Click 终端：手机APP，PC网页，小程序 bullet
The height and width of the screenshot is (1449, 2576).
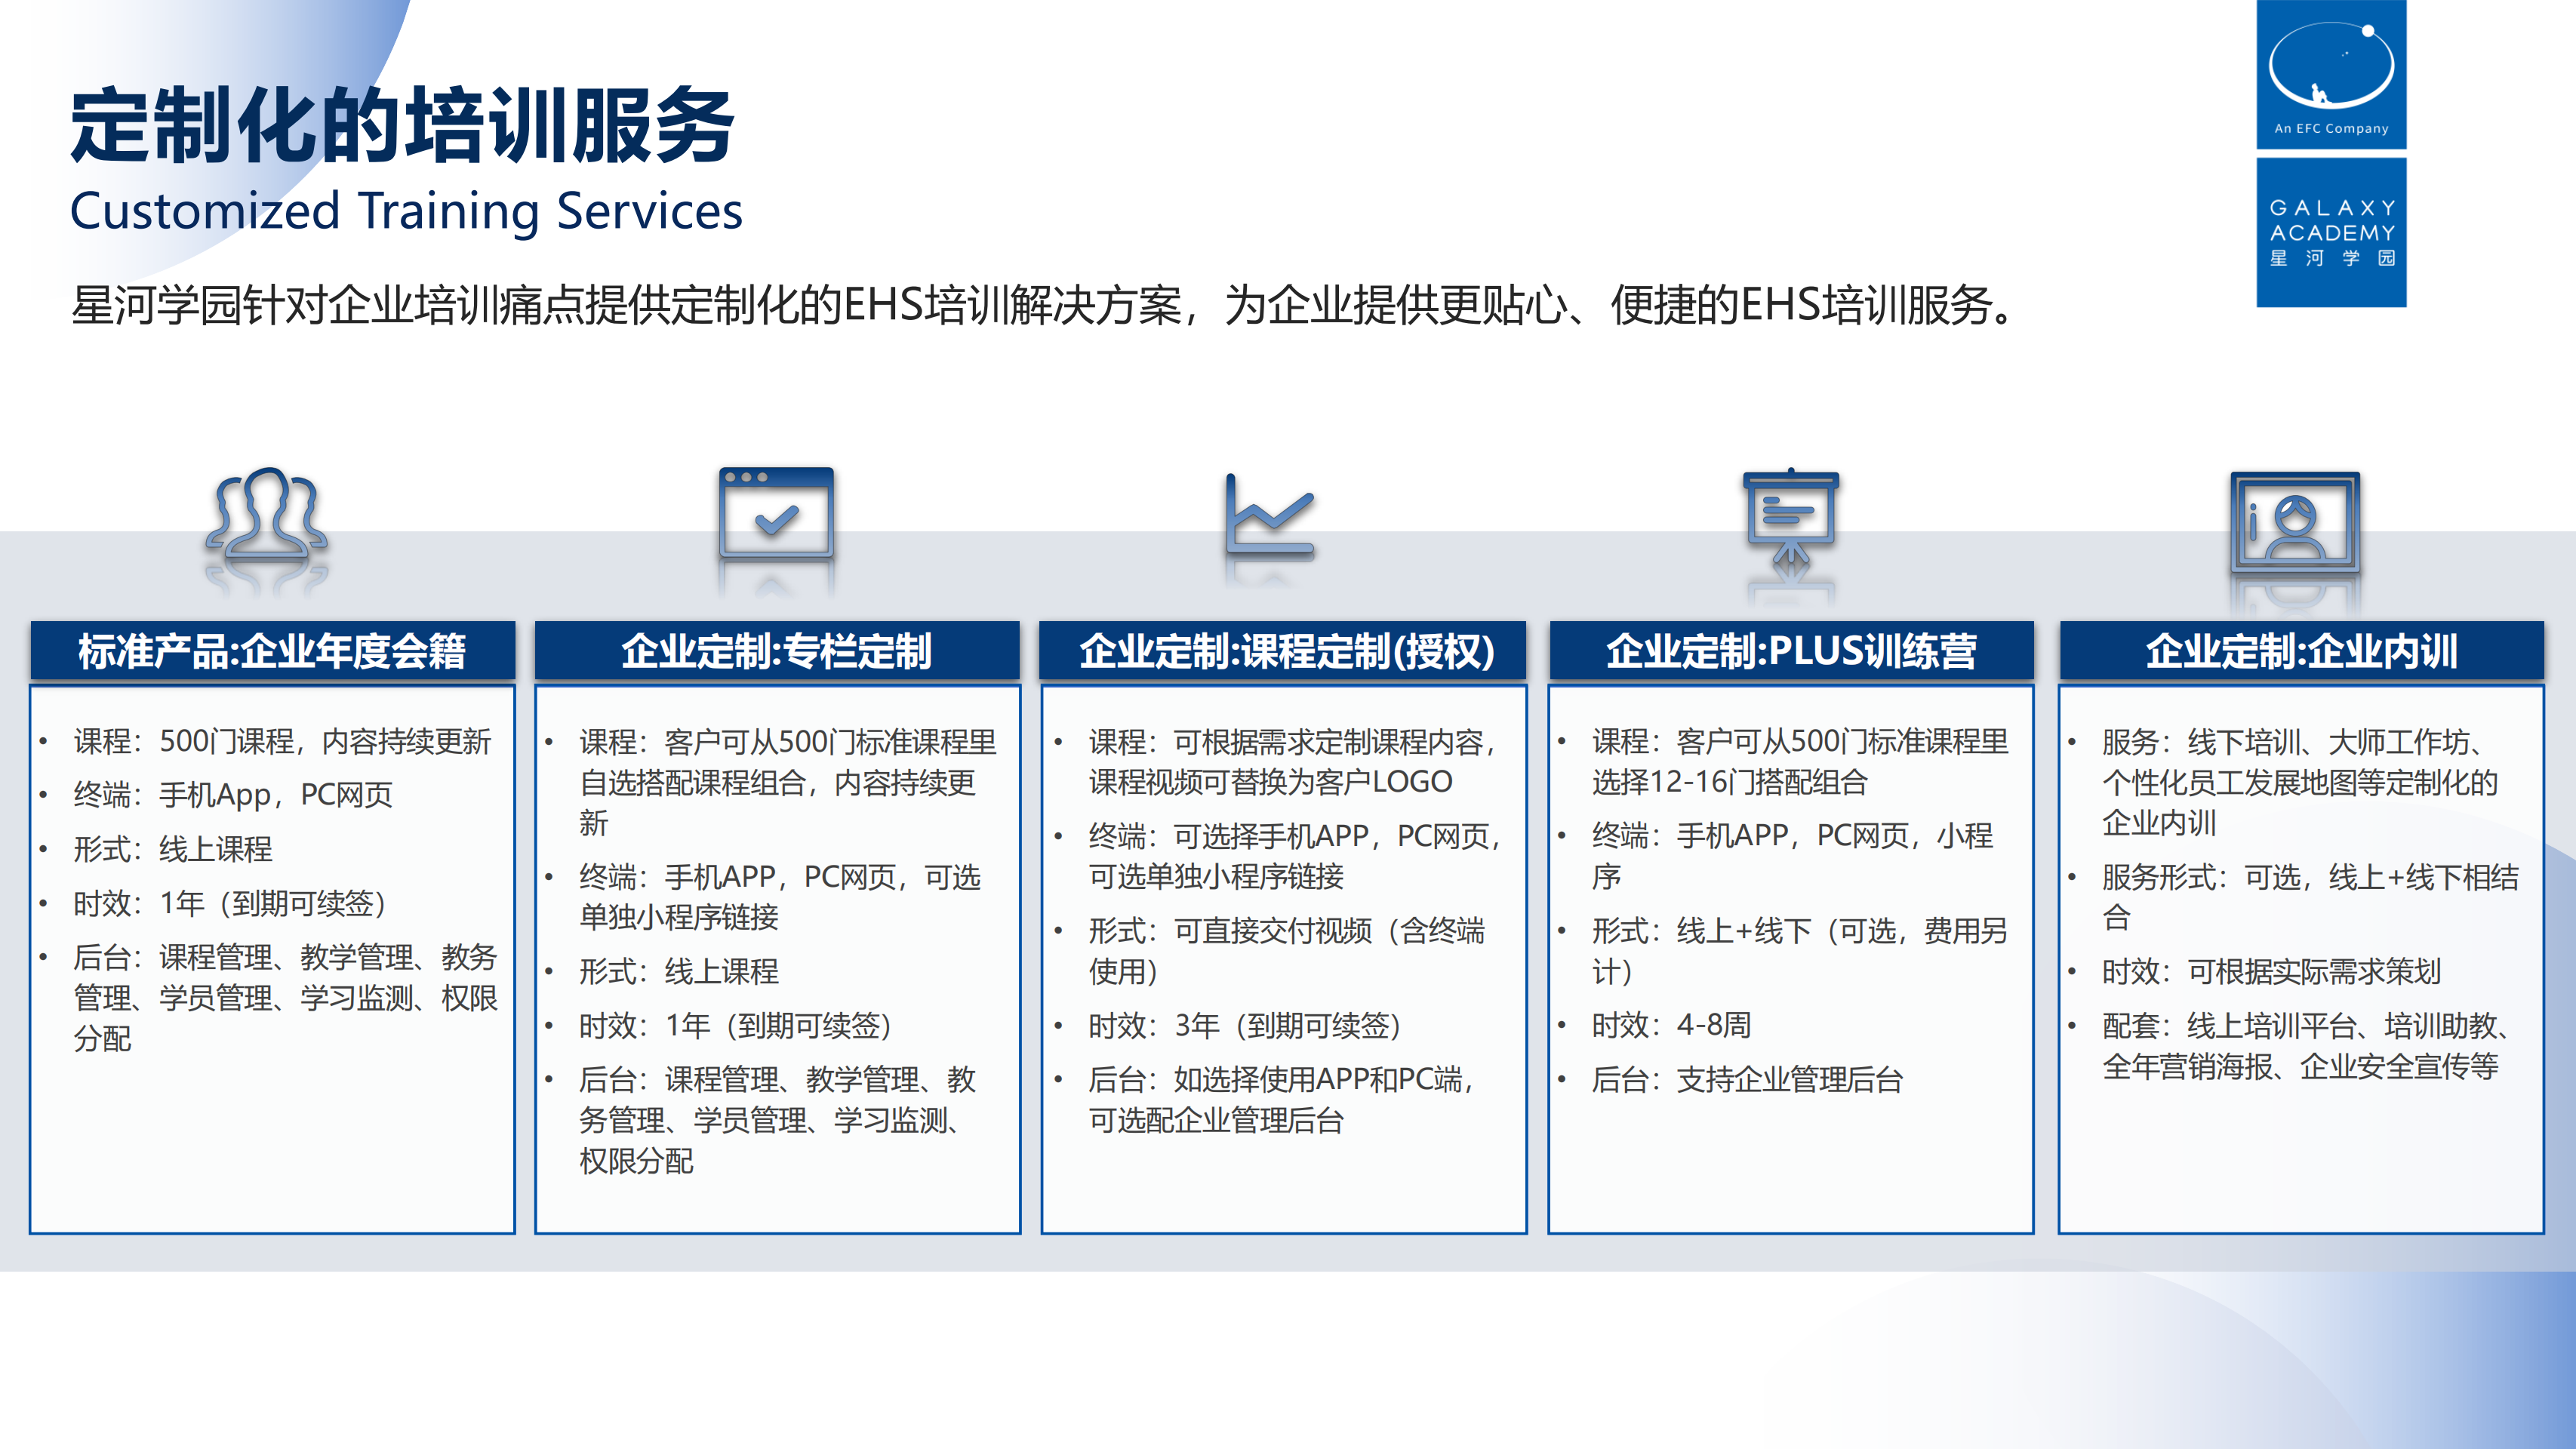(1792, 856)
